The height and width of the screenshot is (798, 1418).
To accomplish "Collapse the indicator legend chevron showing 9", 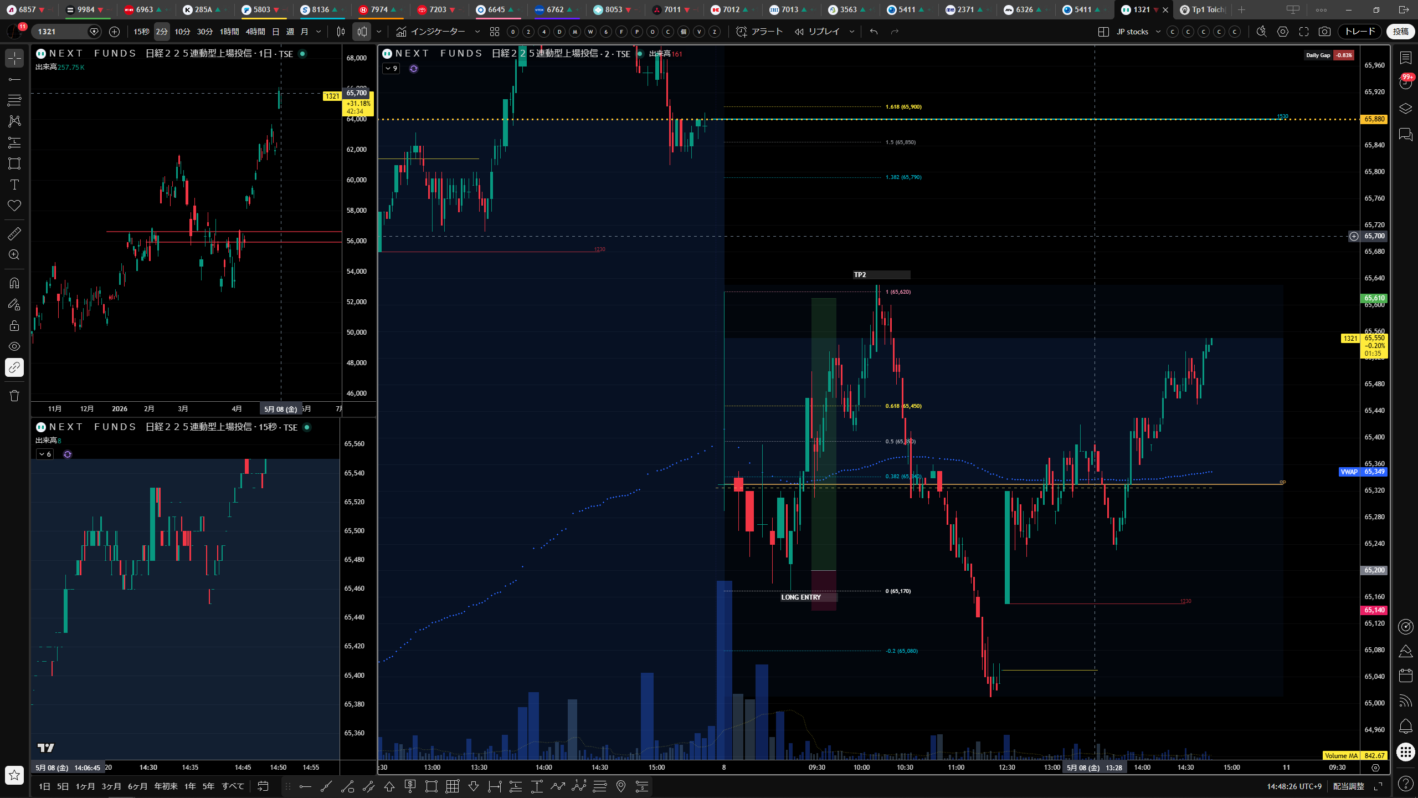I will click(391, 69).
